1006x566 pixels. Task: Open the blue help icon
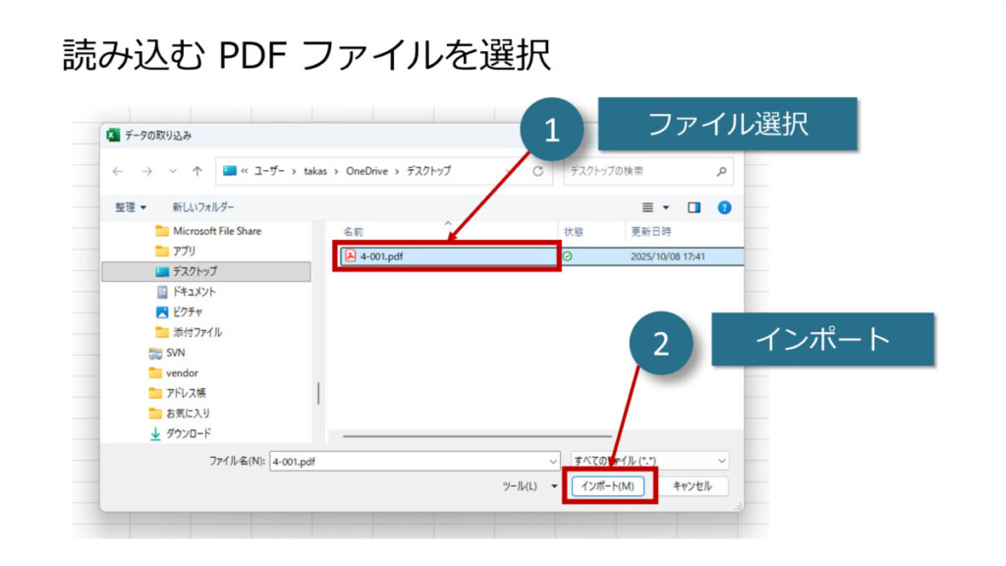[x=724, y=207]
